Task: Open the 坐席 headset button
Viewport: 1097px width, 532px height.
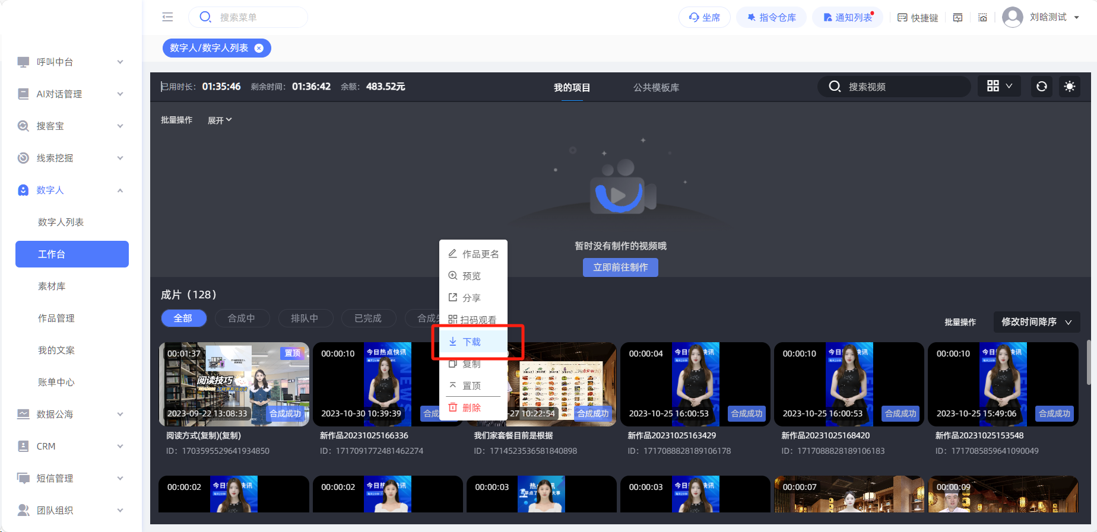Action: (705, 17)
